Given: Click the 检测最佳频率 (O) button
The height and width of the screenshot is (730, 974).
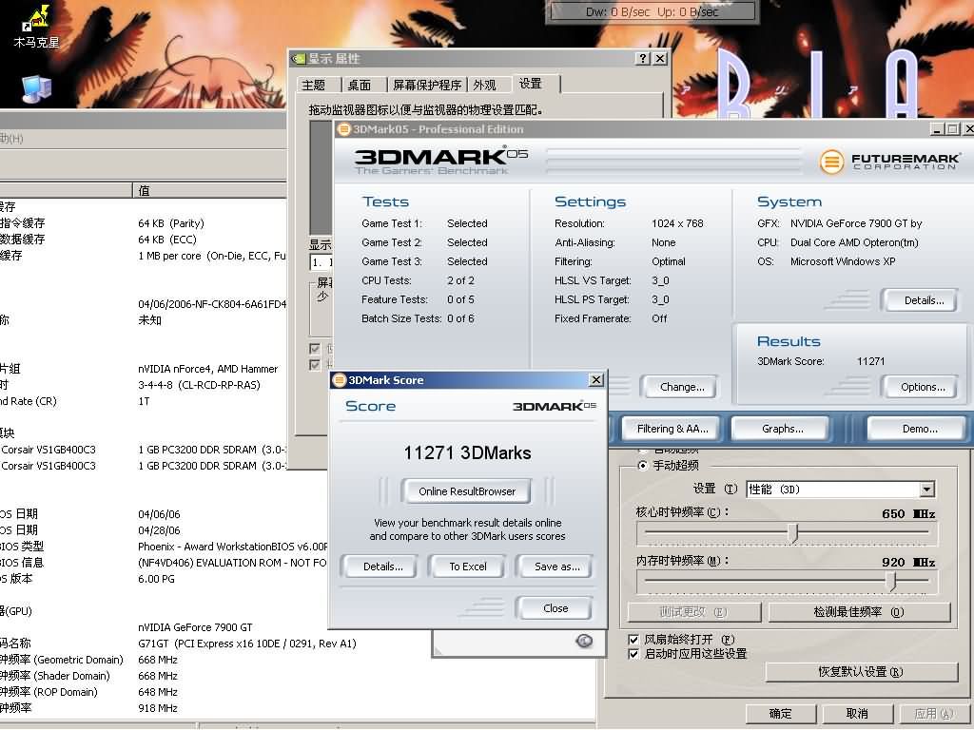Looking at the screenshot, I should [x=859, y=612].
